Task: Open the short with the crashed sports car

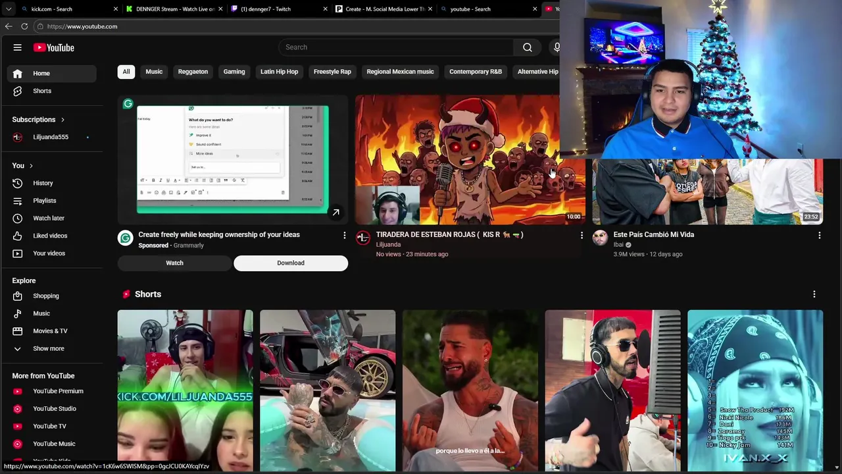Action: point(328,391)
